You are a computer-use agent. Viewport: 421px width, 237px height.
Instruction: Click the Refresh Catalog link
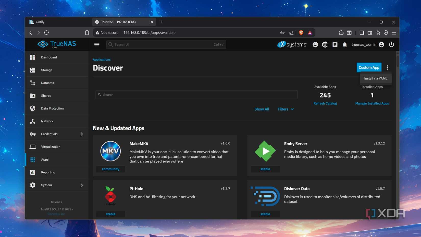pos(325,103)
